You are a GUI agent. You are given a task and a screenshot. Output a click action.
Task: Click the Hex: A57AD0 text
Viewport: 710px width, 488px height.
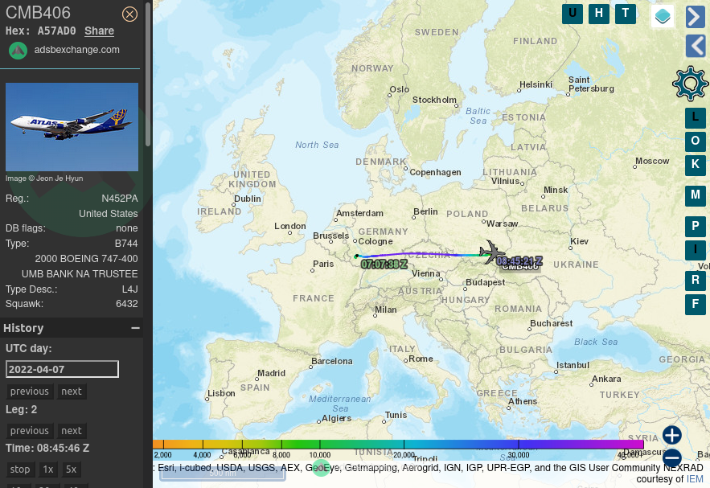click(41, 31)
